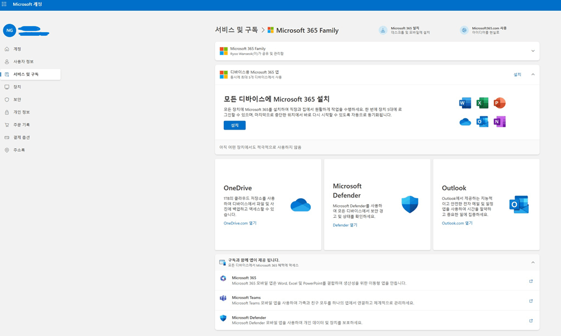Collapse the 구독과 함께 앱이 제공 됩니다 section
This screenshot has width=561, height=336.
tap(533, 263)
